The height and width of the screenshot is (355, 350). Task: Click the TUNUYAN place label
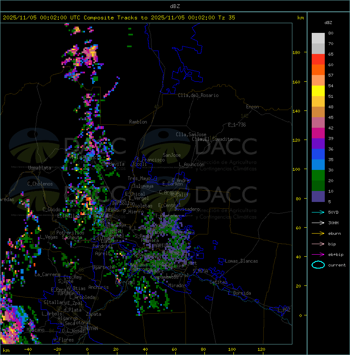[89, 328]
